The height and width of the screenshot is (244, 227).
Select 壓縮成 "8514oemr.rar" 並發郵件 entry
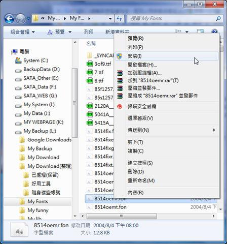[167, 96]
